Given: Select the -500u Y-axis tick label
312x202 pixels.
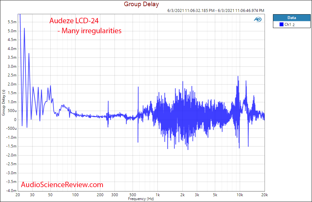Looking at the screenshot, I should [12, 128].
